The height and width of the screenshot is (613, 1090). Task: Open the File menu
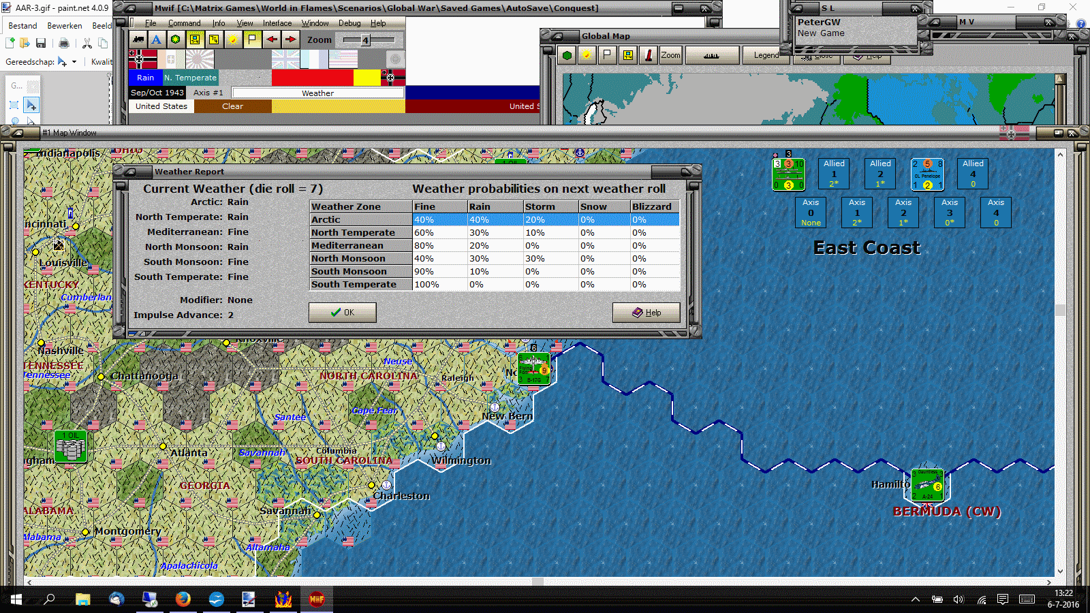coord(151,23)
